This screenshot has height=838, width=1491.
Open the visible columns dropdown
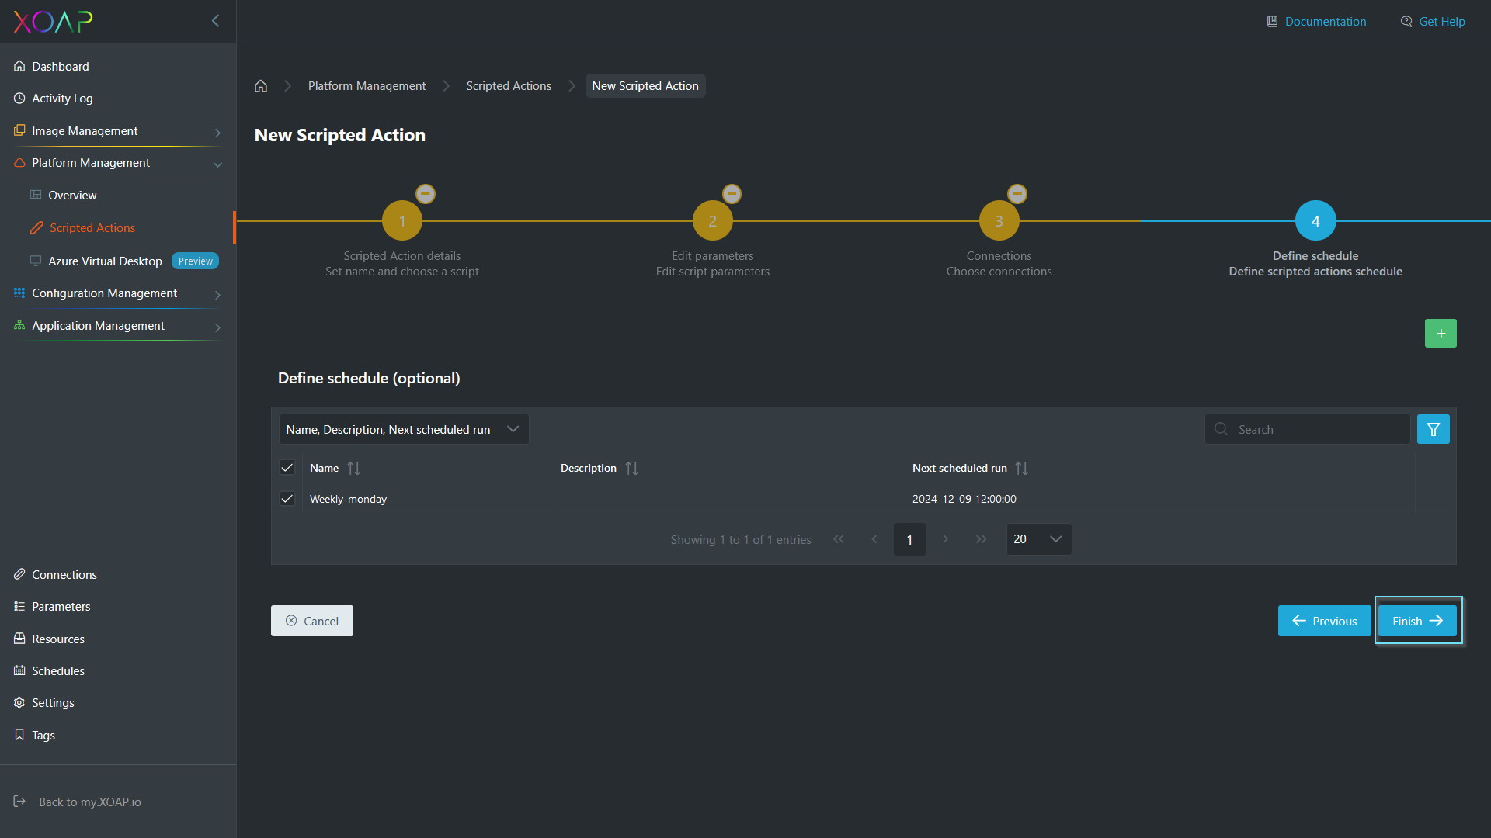click(x=403, y=429)
